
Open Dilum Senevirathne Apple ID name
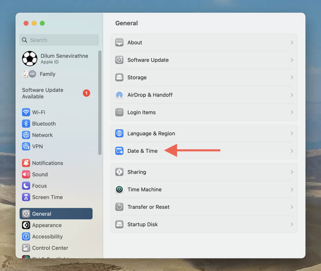point(64,56)
